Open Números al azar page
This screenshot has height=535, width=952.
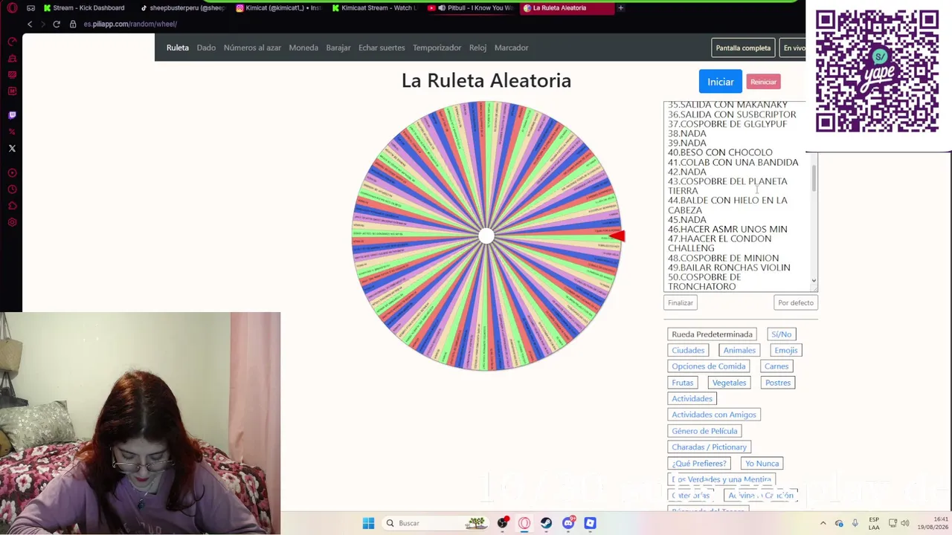252,48
